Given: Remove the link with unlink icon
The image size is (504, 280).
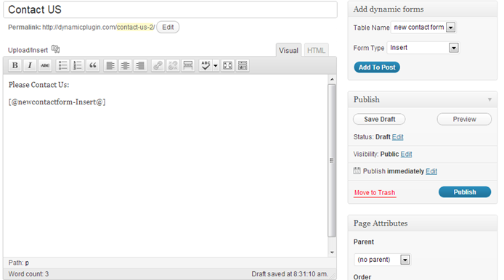Looking at the screenshot, I should tap(173, 65).
